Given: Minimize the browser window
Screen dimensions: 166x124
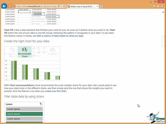Looking at the screenshot, I should click(151, 2).
